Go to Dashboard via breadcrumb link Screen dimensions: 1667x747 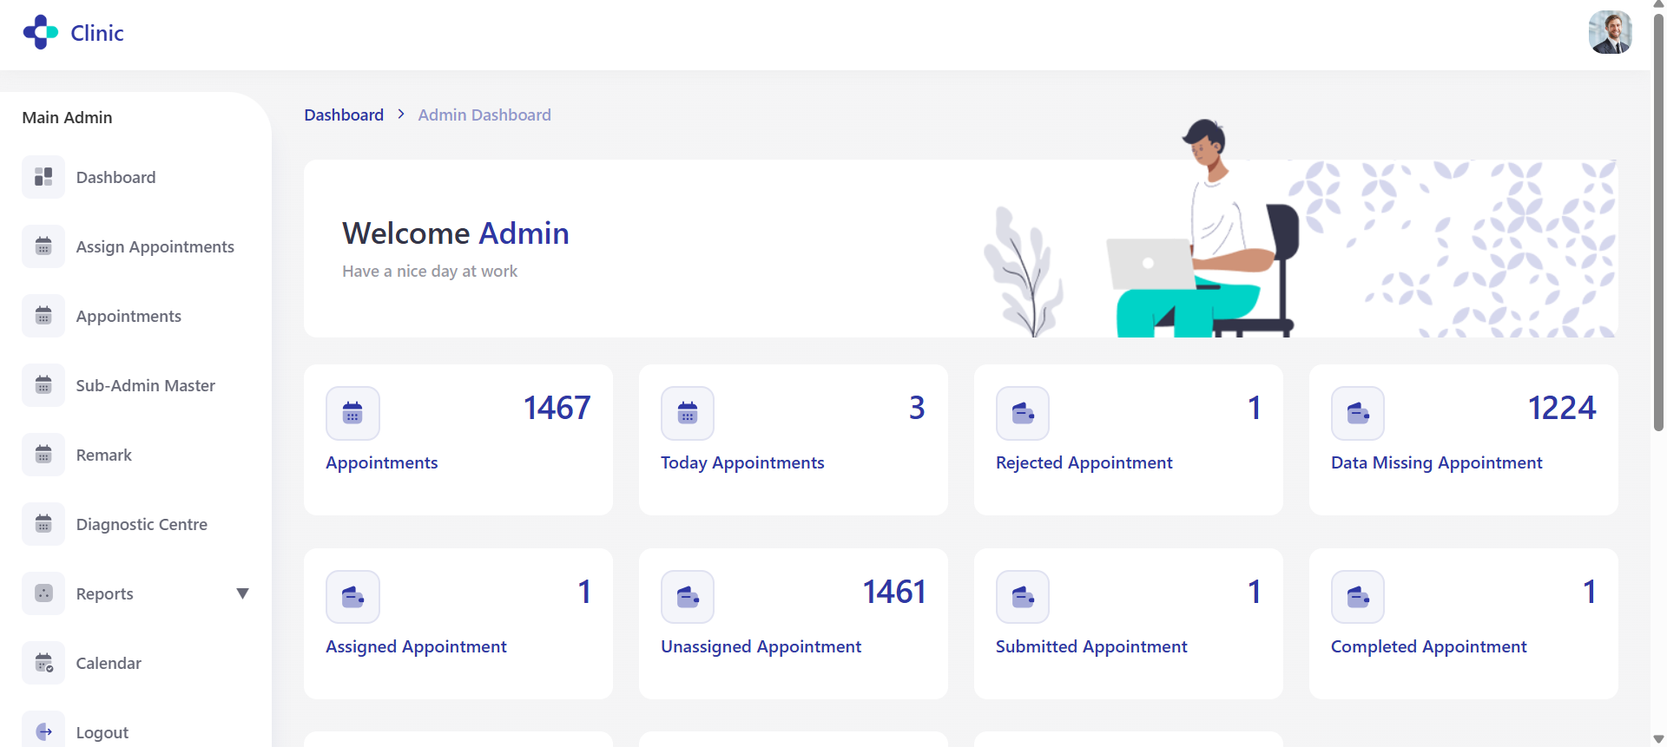click(x=344, y=115)
